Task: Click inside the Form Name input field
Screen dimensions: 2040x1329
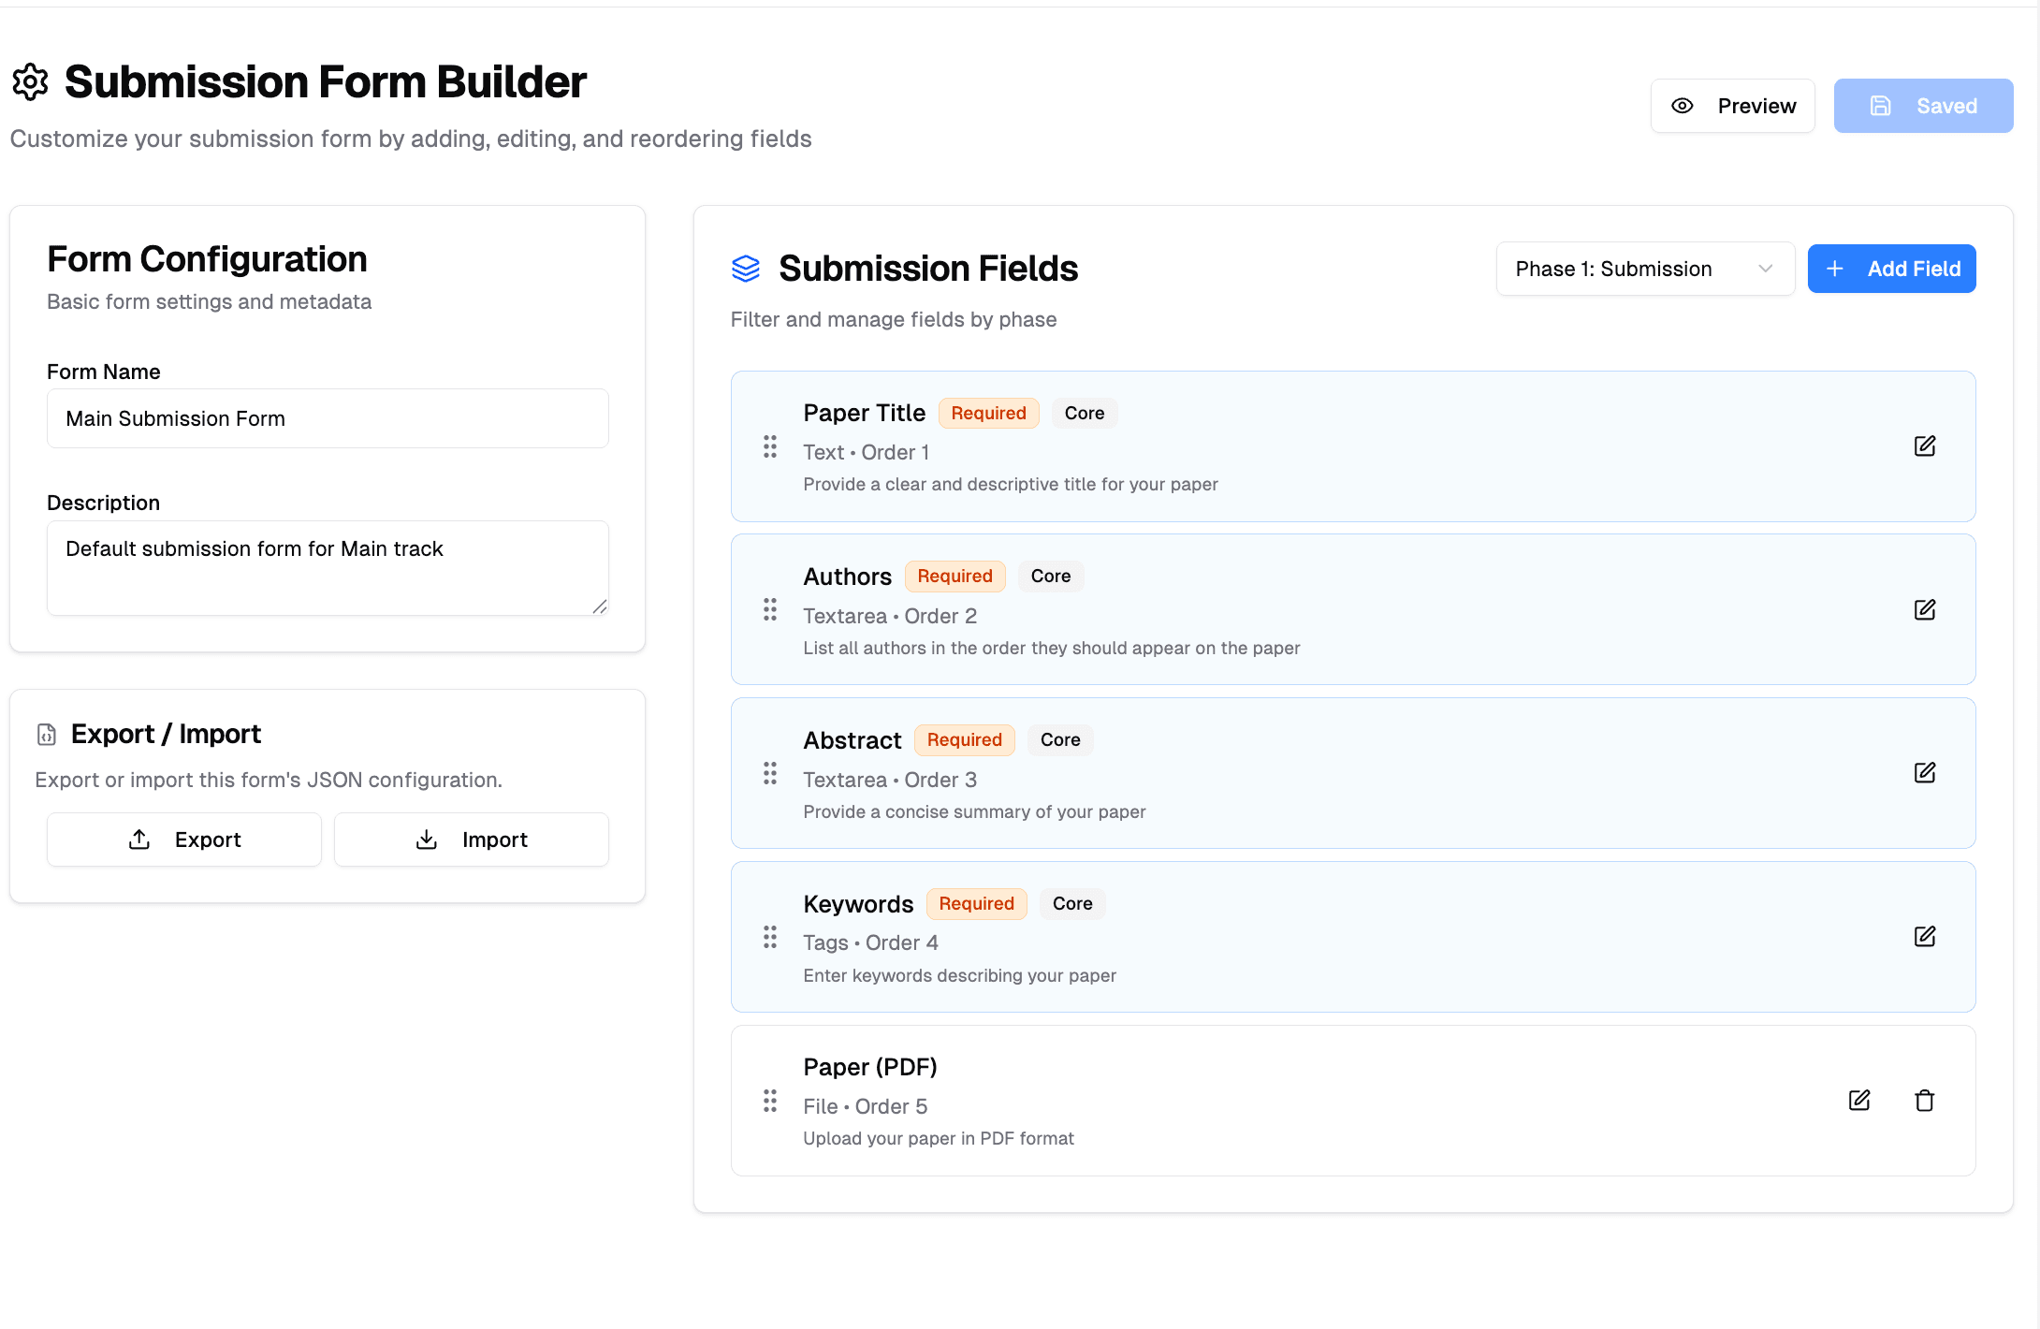Action: 327,418
